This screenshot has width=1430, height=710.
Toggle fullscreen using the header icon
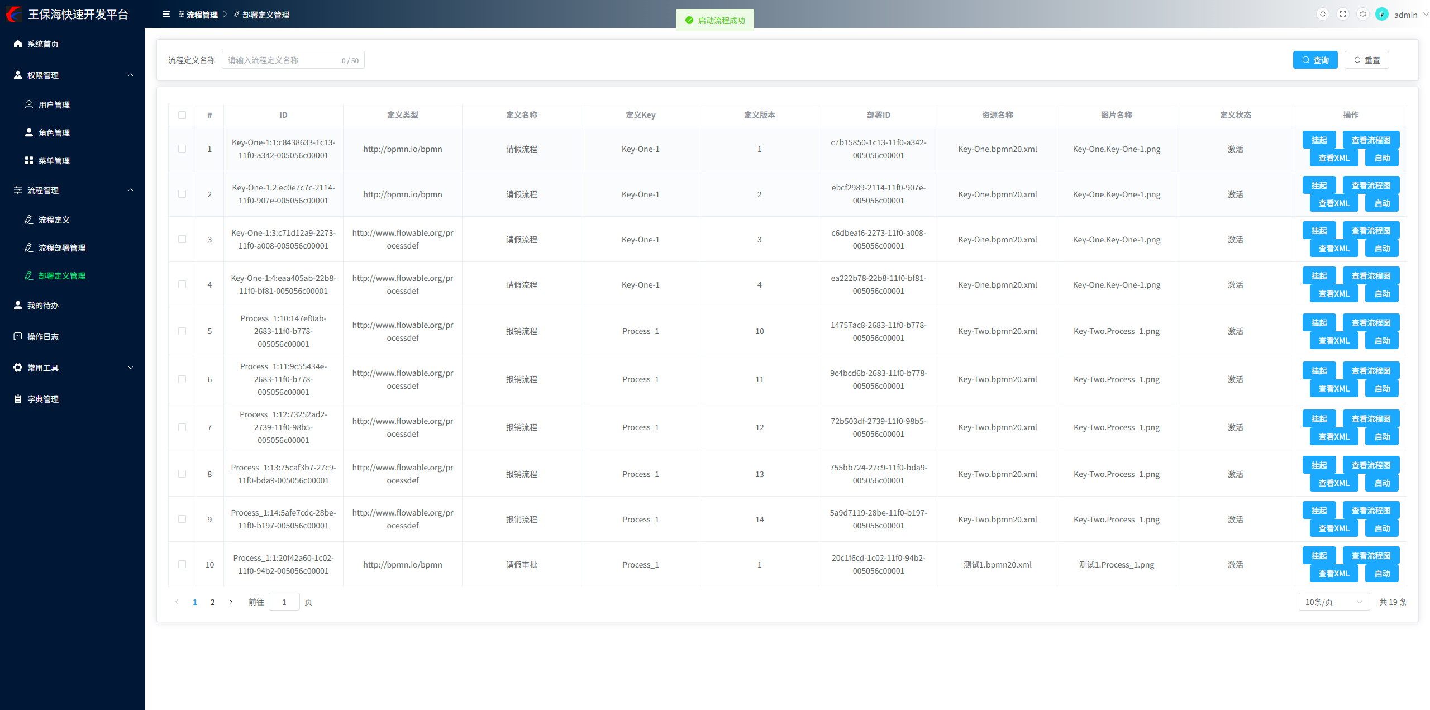[1343, 15]
